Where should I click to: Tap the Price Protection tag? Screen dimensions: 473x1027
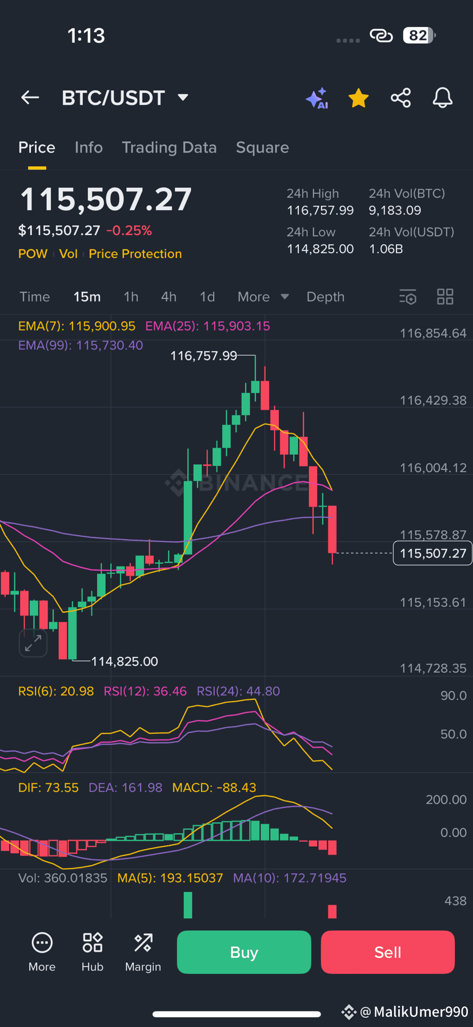pos(135,254)
